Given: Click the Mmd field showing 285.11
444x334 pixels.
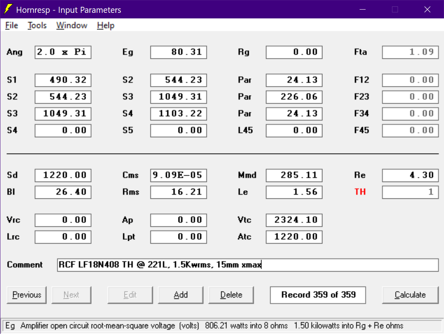Looking at the screenshot, I should click(x=294, y=175).
